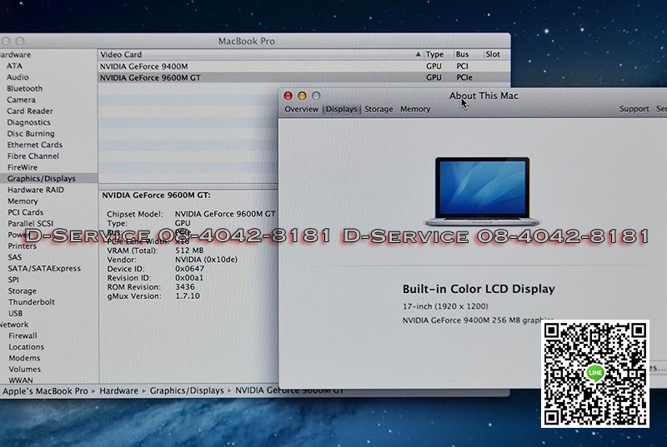The height and width of the screenshot is (447, 667).
Task: Select Camera in the sidebar
Action: coord(21,100)
